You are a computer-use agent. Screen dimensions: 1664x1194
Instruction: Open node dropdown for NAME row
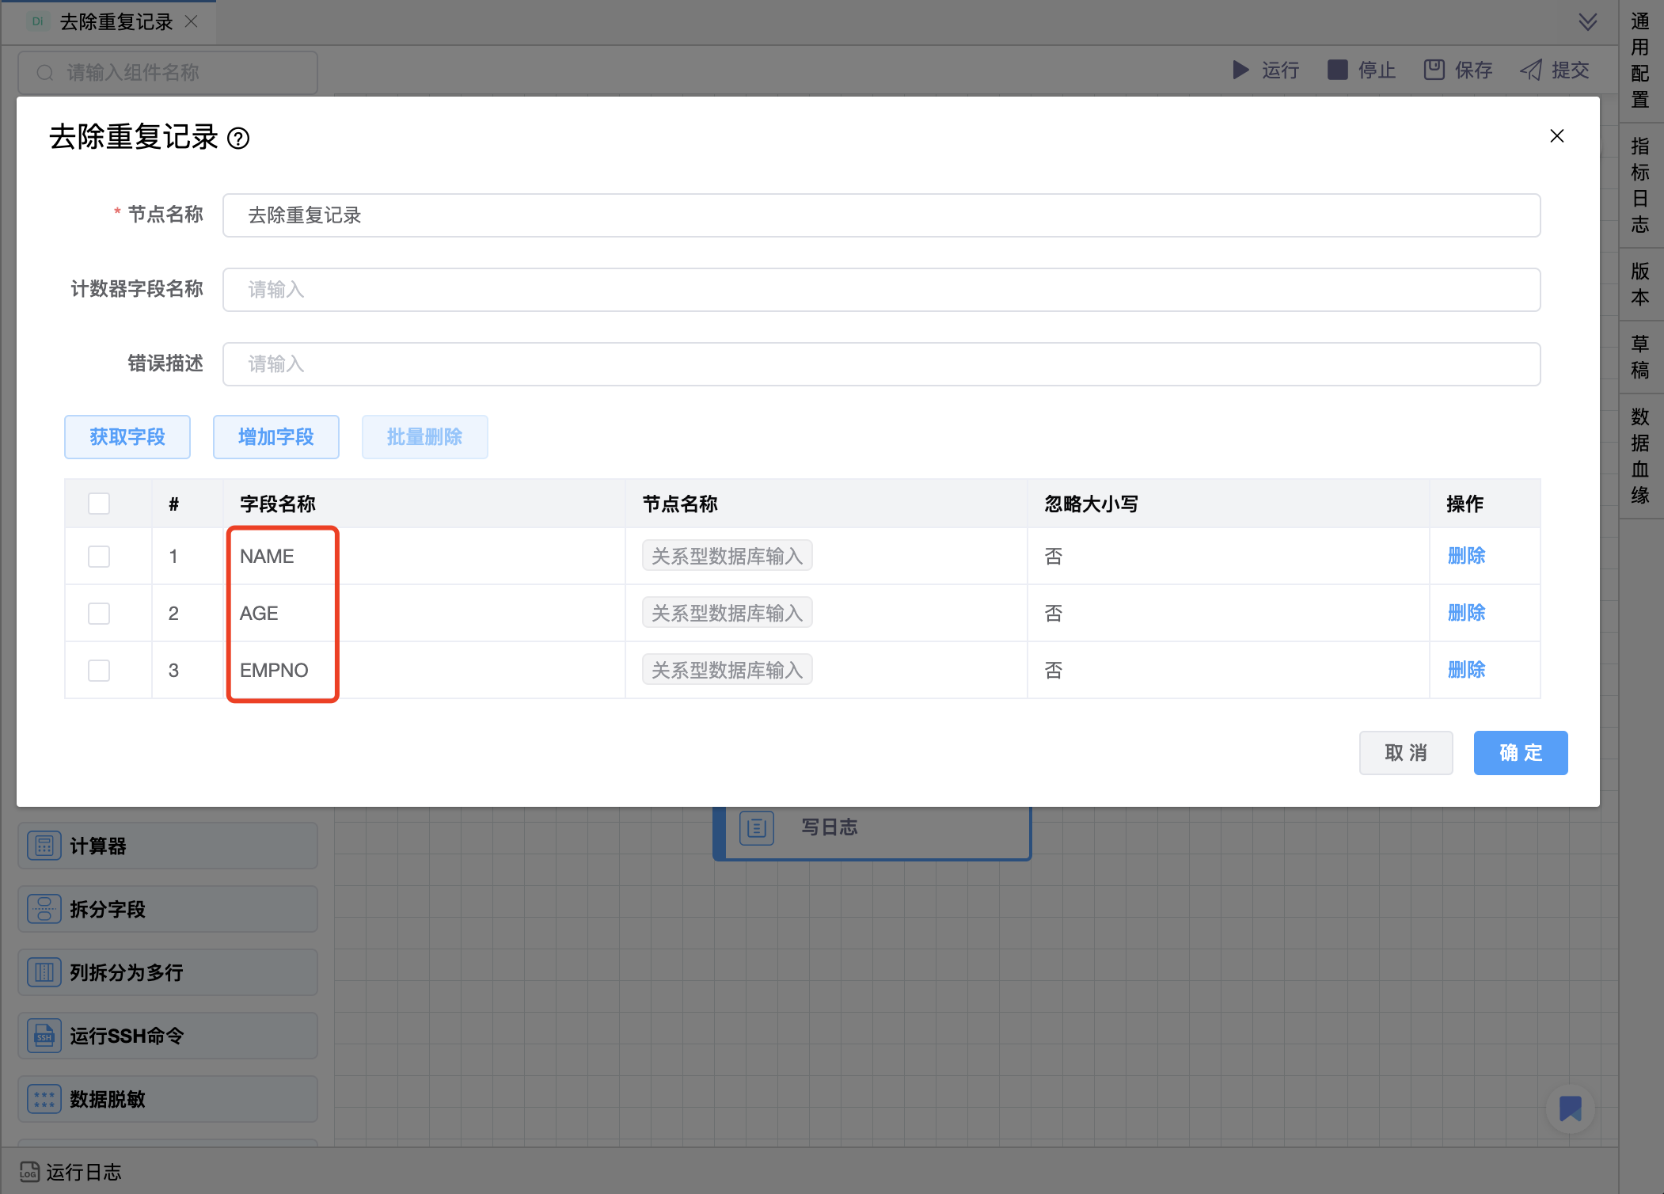pos(727,556)
